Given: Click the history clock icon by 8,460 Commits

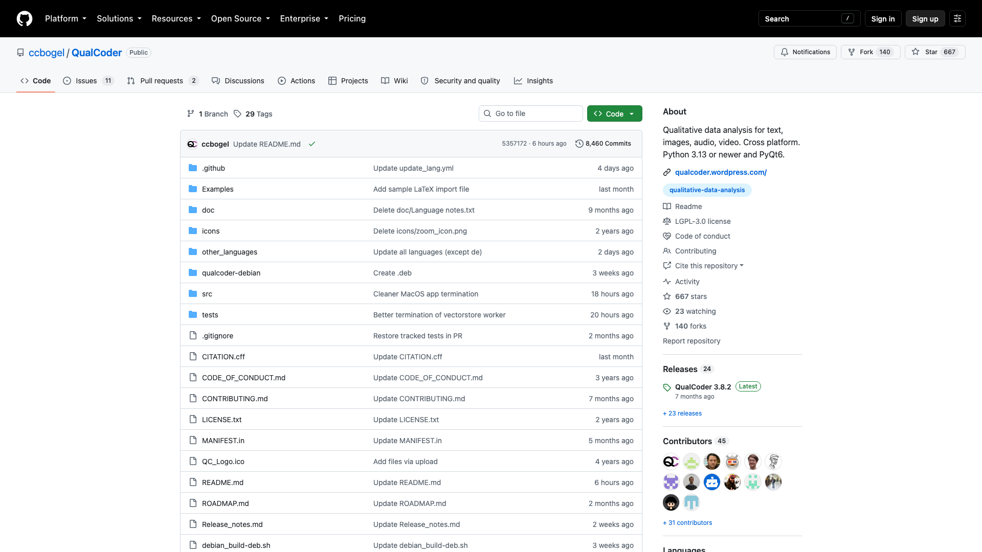Looking at the screenshot, I should pos(579,144).
